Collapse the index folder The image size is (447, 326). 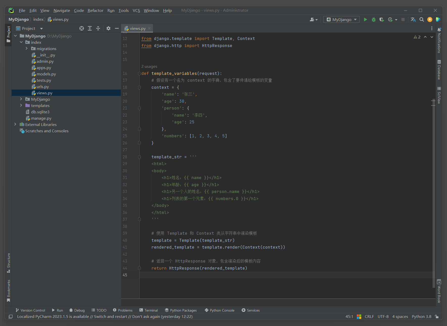[x=21, y=42]
